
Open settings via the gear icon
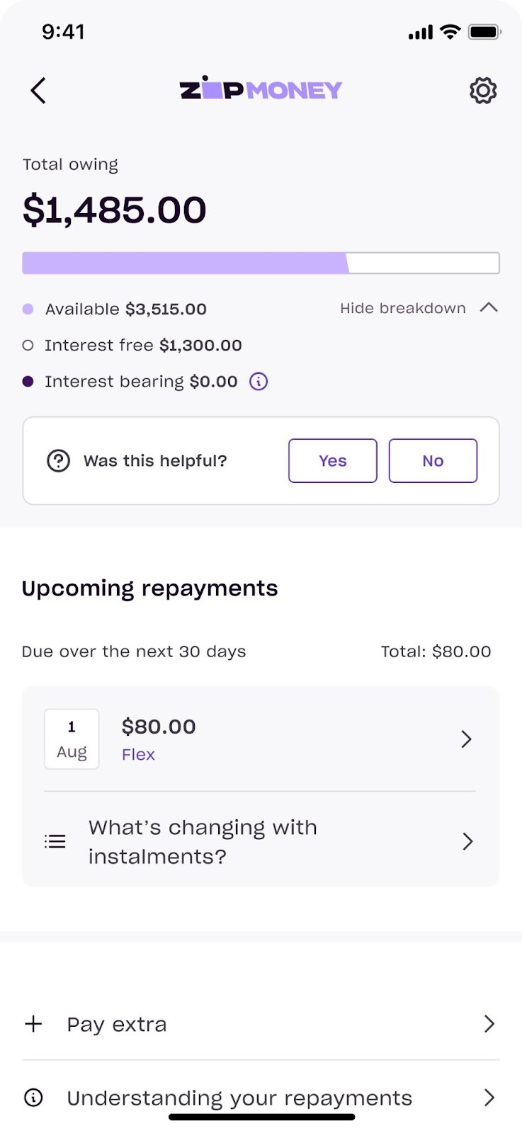pyautogui.click(x=483, y=91)
